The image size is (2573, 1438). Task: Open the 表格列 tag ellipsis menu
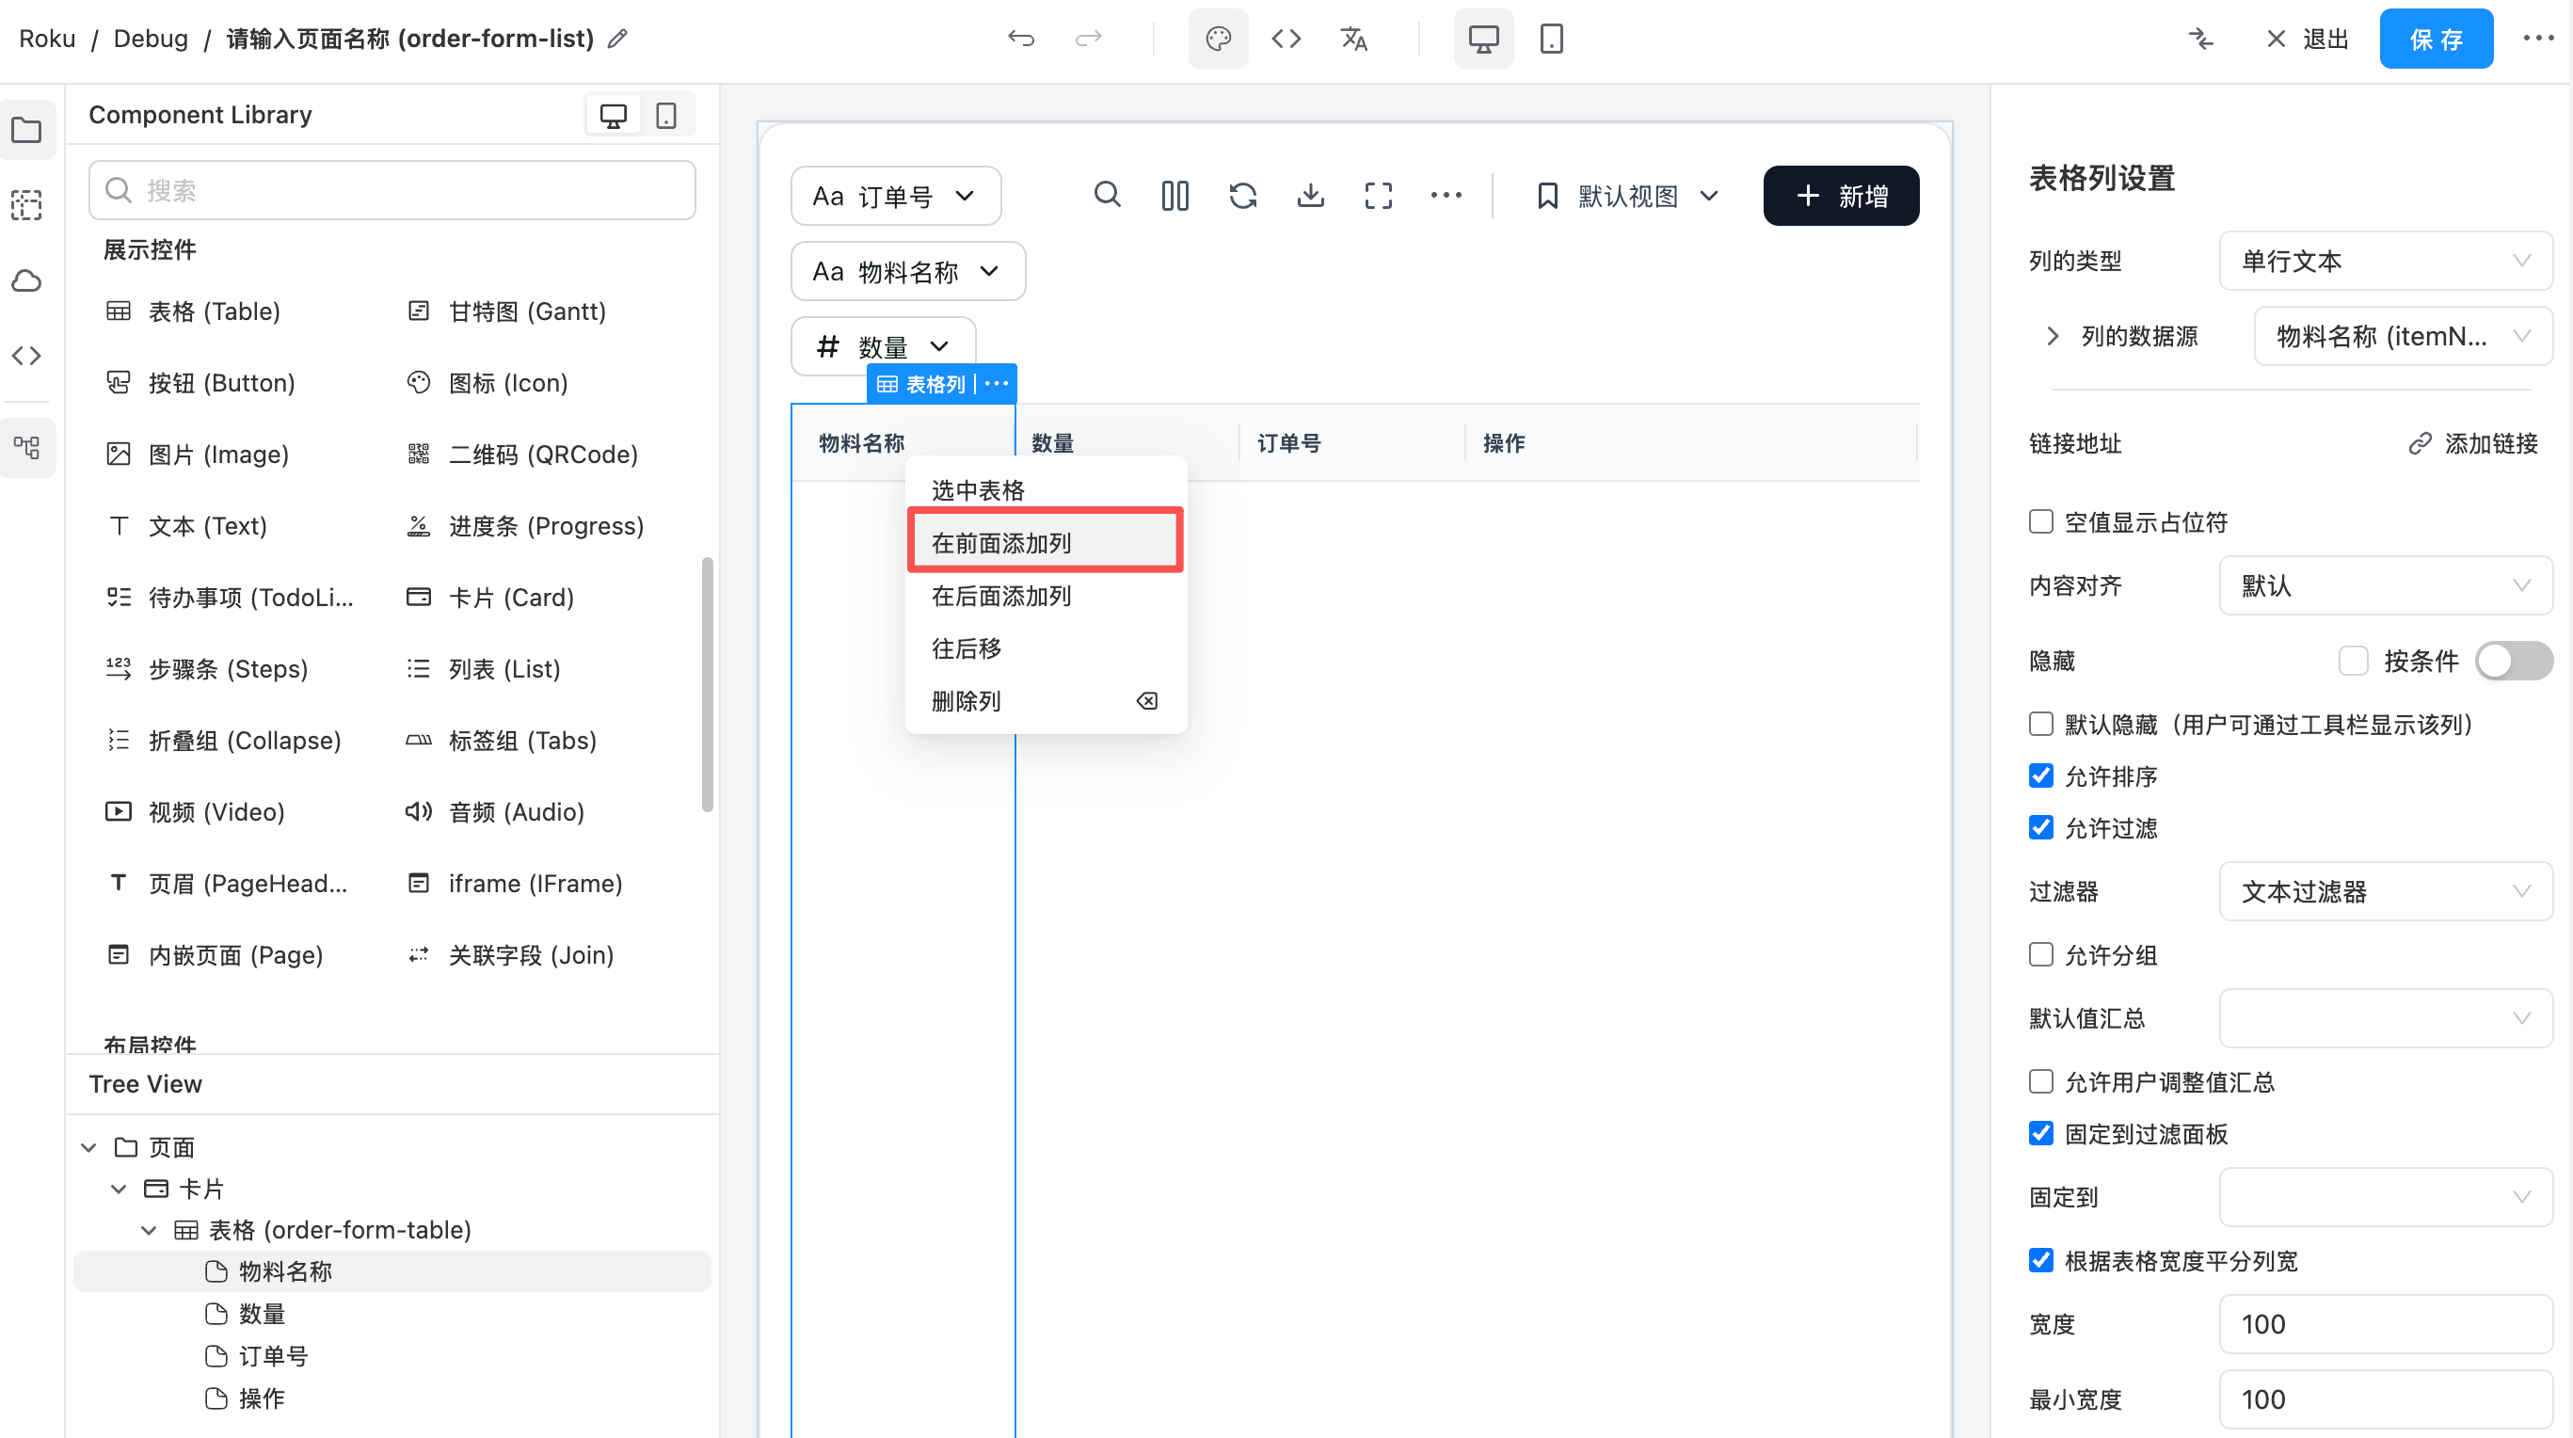pos(997,383)
